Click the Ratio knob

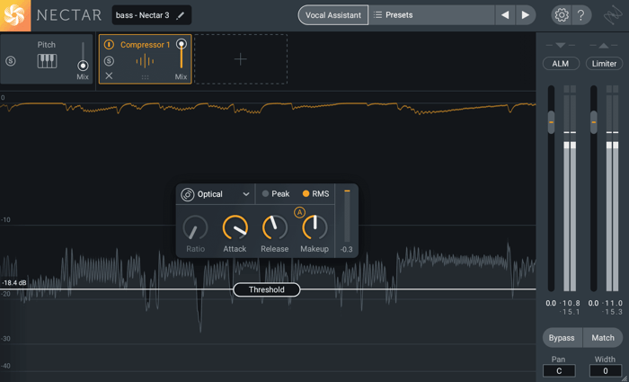[x=195, y=227]
